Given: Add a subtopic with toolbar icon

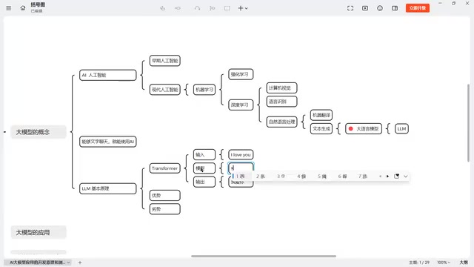Looking at the screenshot, I should pos(163,8).
